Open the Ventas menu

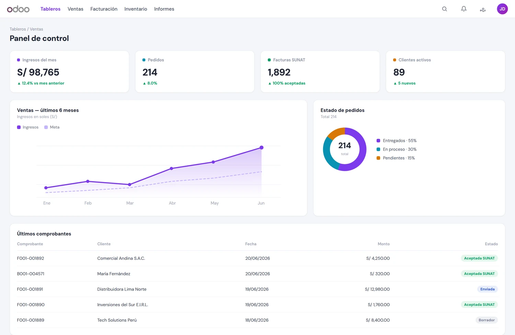[76, 9]
